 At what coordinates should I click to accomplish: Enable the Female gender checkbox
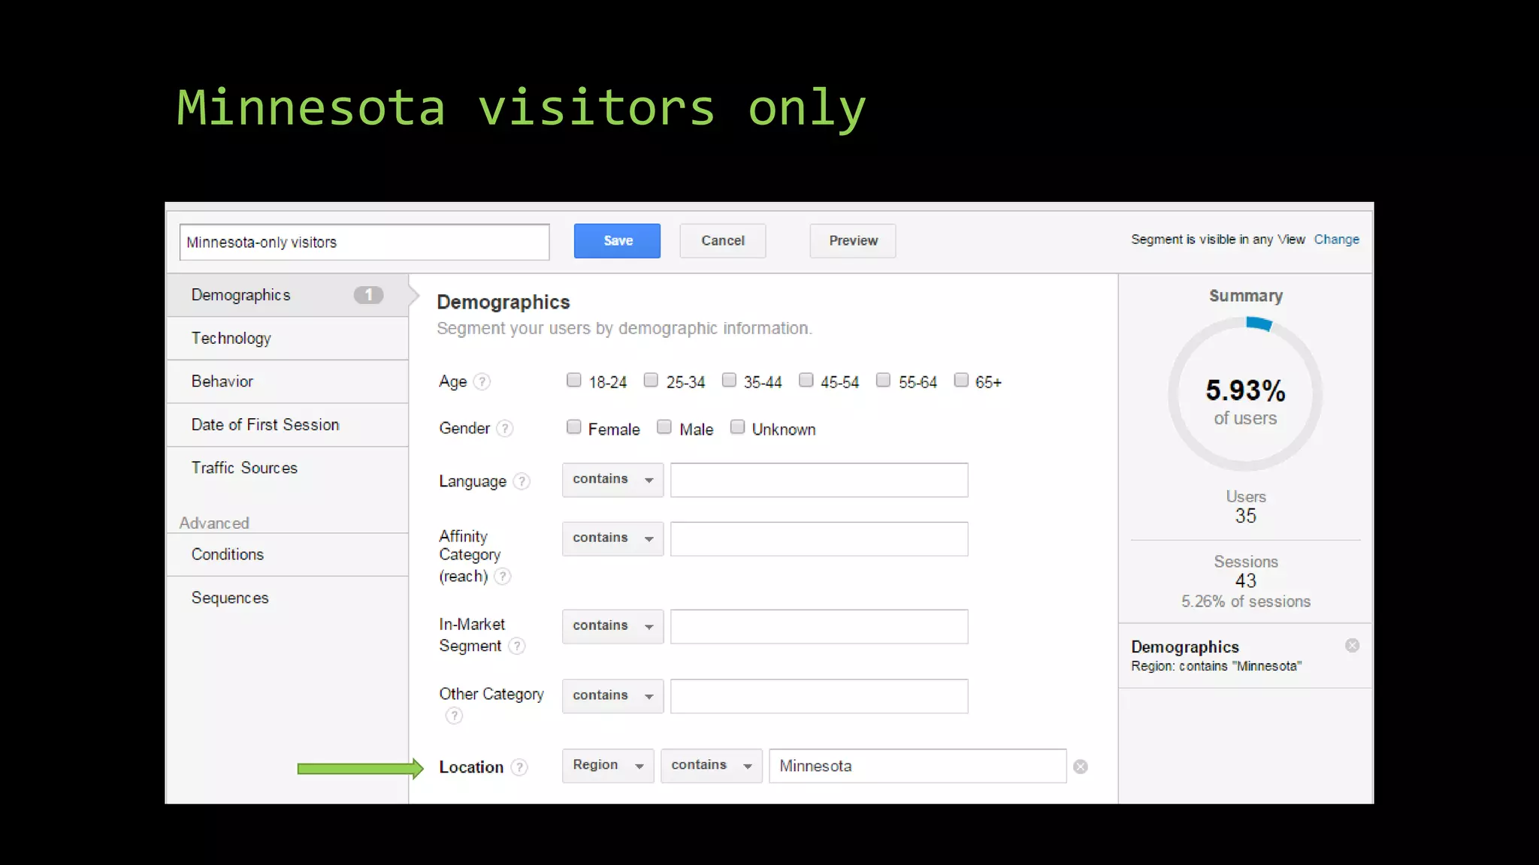point(574,427)
